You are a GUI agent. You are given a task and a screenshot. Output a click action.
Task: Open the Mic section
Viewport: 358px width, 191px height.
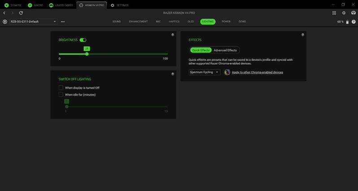pos(158,22)
